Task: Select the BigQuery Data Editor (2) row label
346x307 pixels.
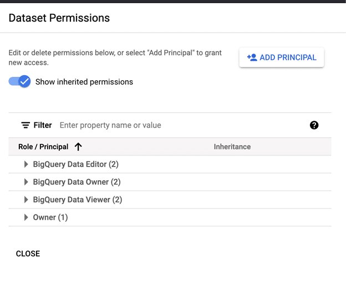Action: tap(76, 164)
